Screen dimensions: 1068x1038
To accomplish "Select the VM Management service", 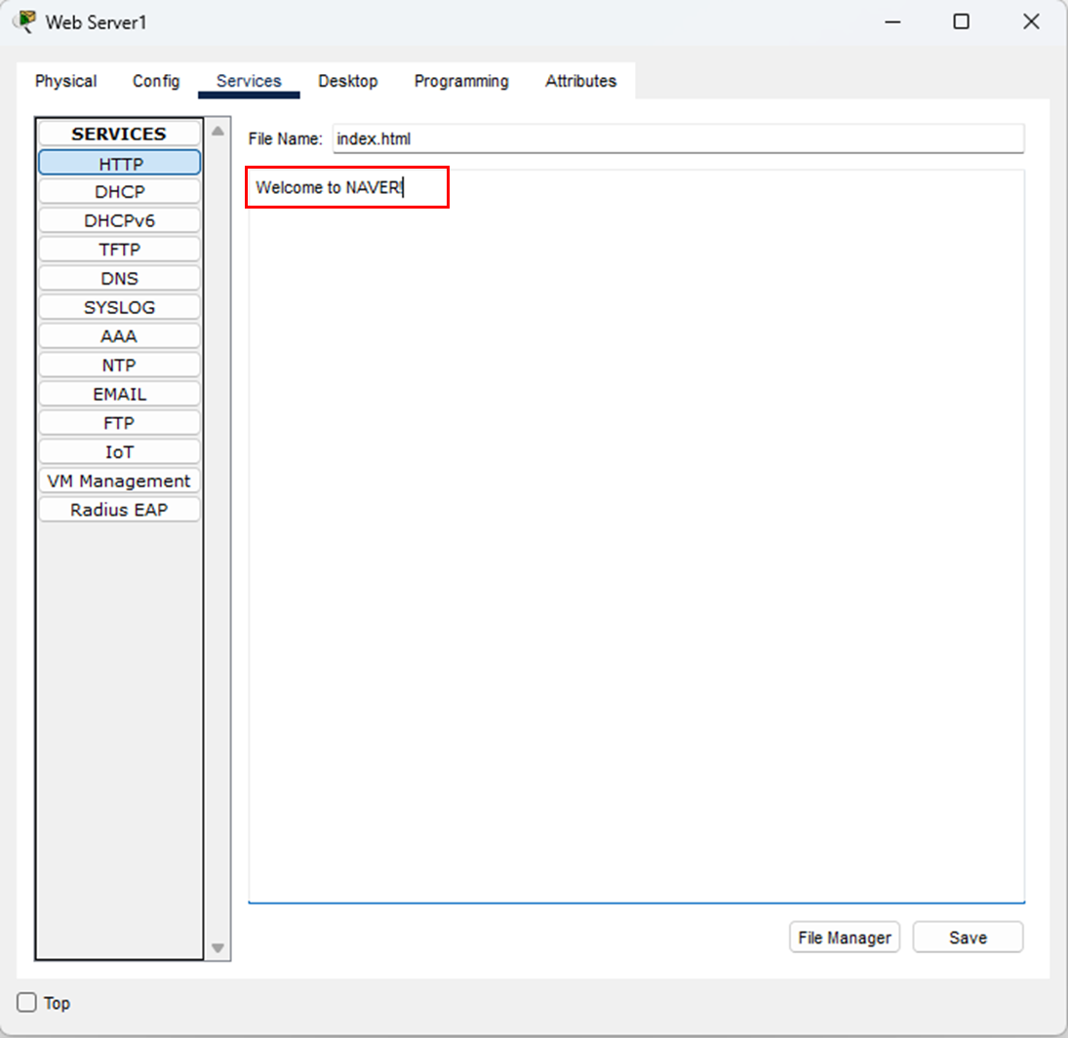I will [120, 481].
